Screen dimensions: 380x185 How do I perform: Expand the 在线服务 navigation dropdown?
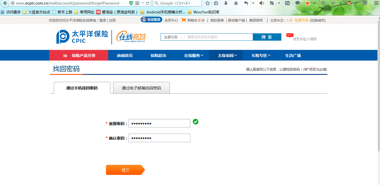[x=194, y=55]
